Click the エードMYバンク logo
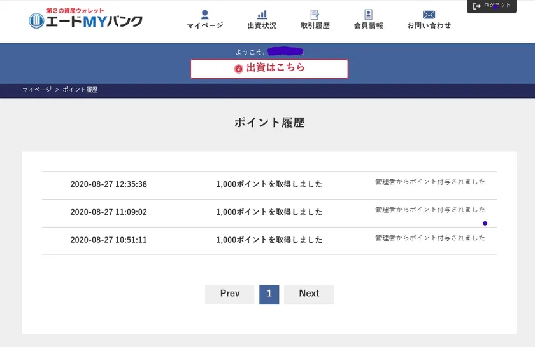 pyautogui.click(x=85, y=19)
